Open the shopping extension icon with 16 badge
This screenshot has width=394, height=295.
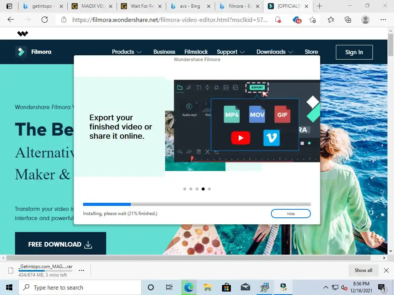297,20
